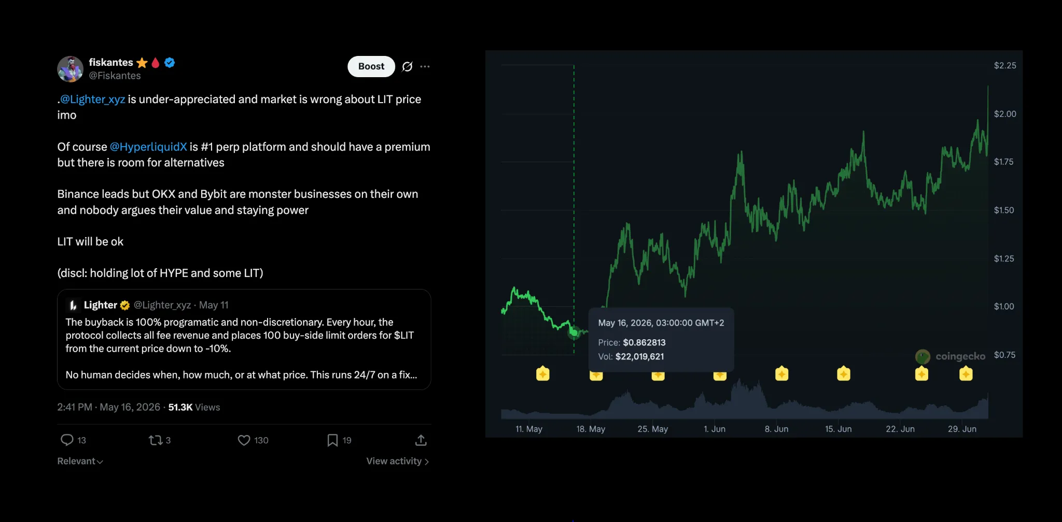The width and height of the screenshot is (1062, 522).
Task: Open the three-dot more options menu
Action: (x=425, y=66)
